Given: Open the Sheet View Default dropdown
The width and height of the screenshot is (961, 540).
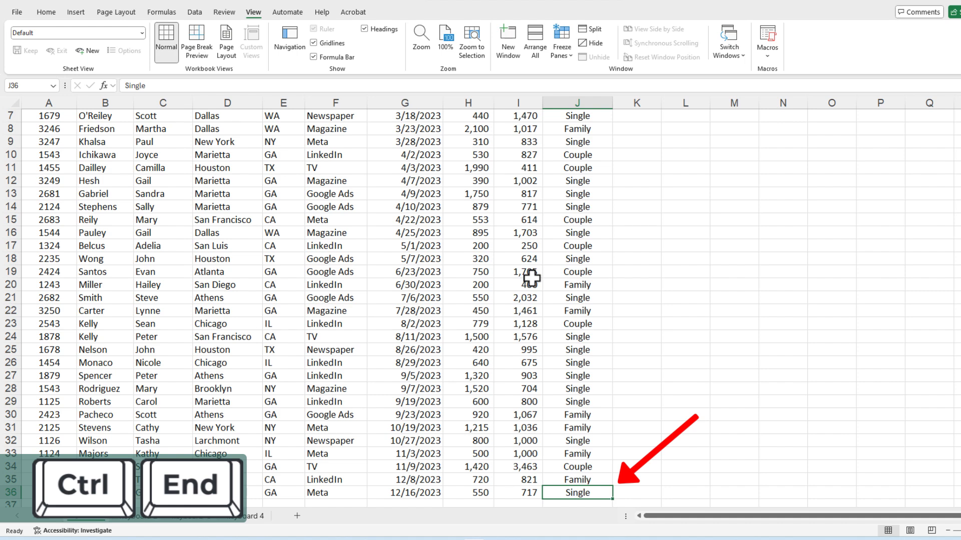Looking at the screenshot, I should point(142,33).
